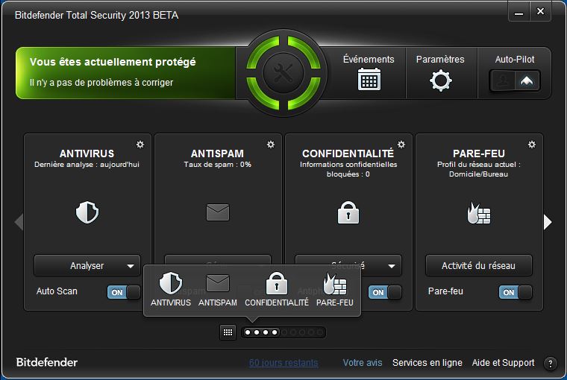Select ANTIVIRUS in the popup module picker
This screenshot has width=567, height=380.
tap(171, 289)
